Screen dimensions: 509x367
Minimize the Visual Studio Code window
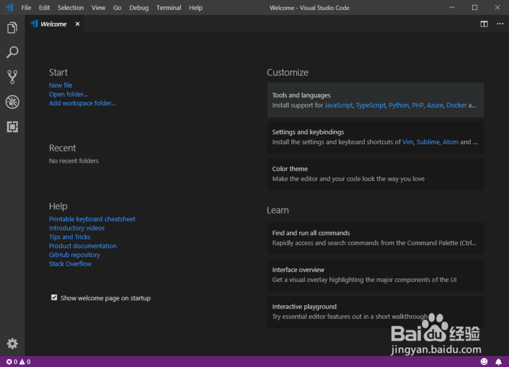pyautogui.click(x=452, y=8)
